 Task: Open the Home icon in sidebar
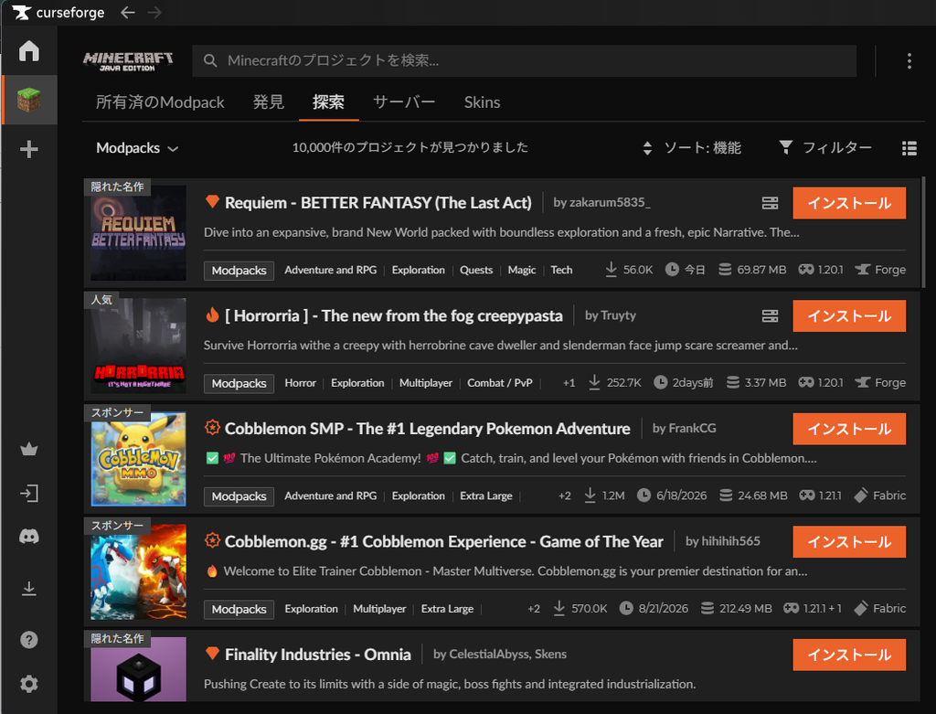28,51
